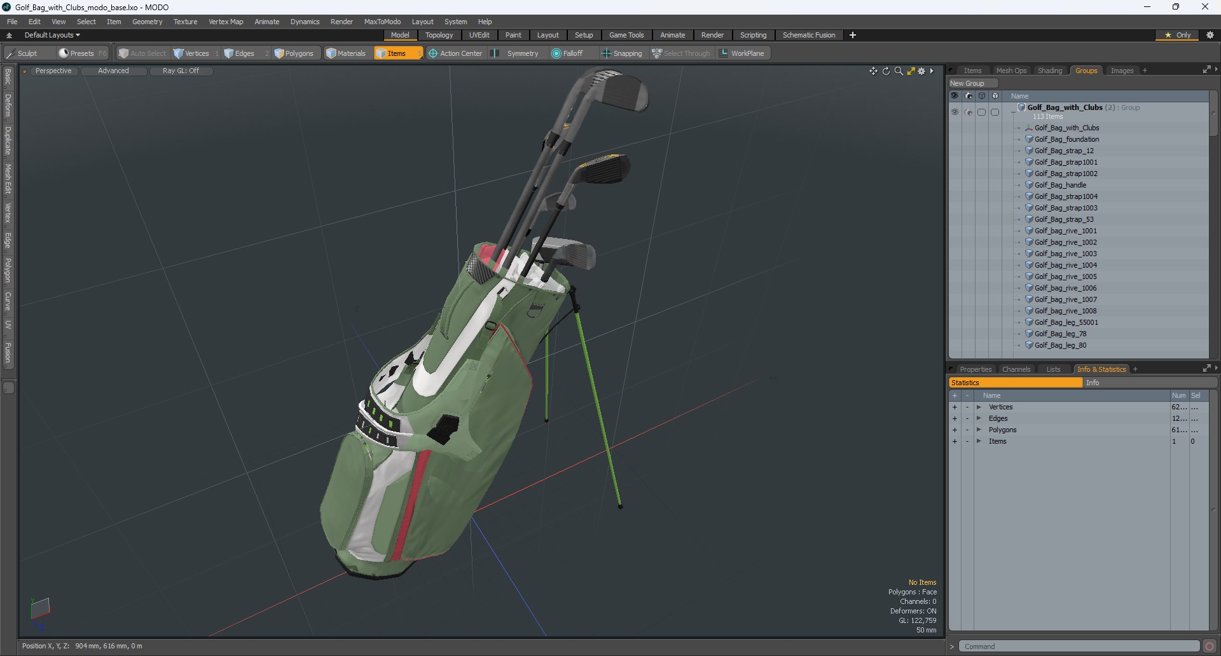Open the layout settings gear icon
Viewport: 1221px width, 656px height.
coord(1210,35)
